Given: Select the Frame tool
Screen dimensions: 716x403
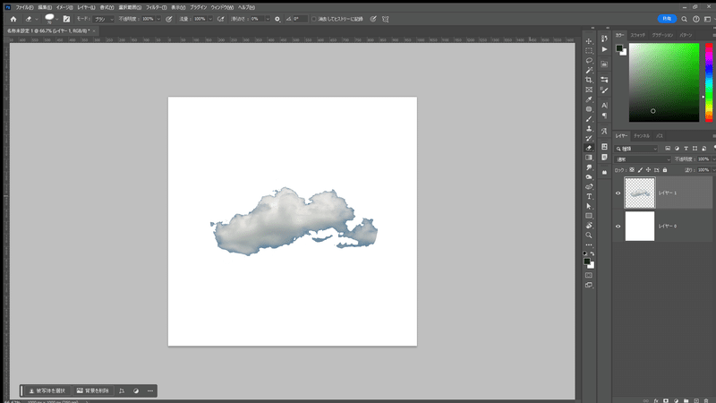Looking at the screenshot, I should pyautogui.click(x=589, y=90).
